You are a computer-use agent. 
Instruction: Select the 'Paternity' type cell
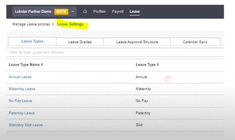click(143, 113)
